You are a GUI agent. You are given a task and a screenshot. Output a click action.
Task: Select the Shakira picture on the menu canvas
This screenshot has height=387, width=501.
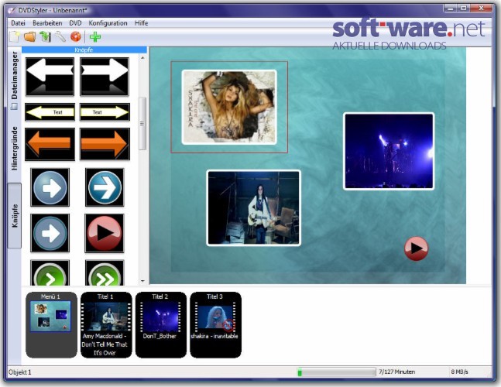tap(229, 108)
